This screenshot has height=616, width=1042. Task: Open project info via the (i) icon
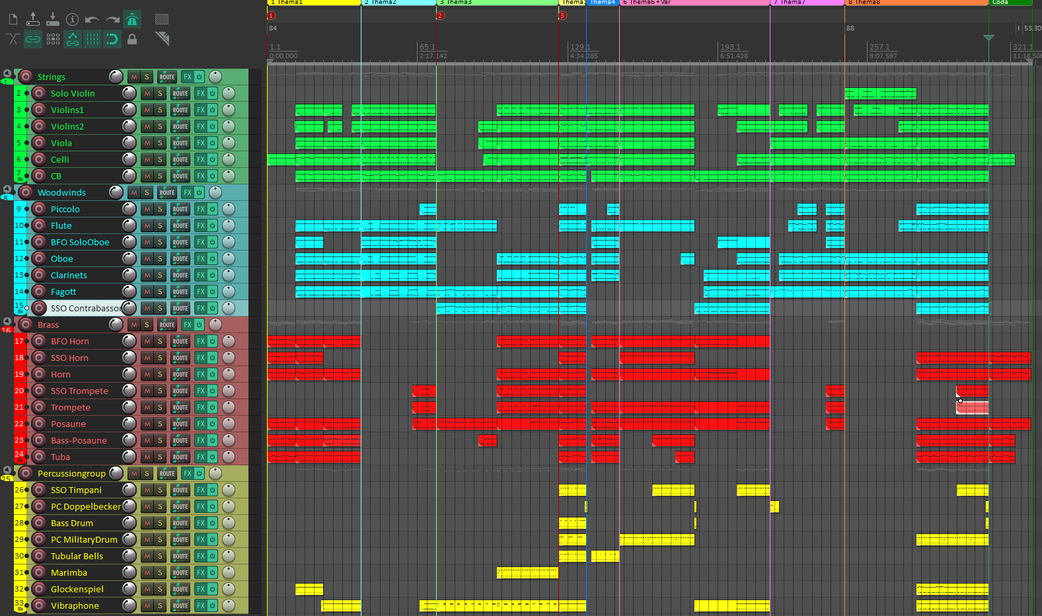click(73, 20)
